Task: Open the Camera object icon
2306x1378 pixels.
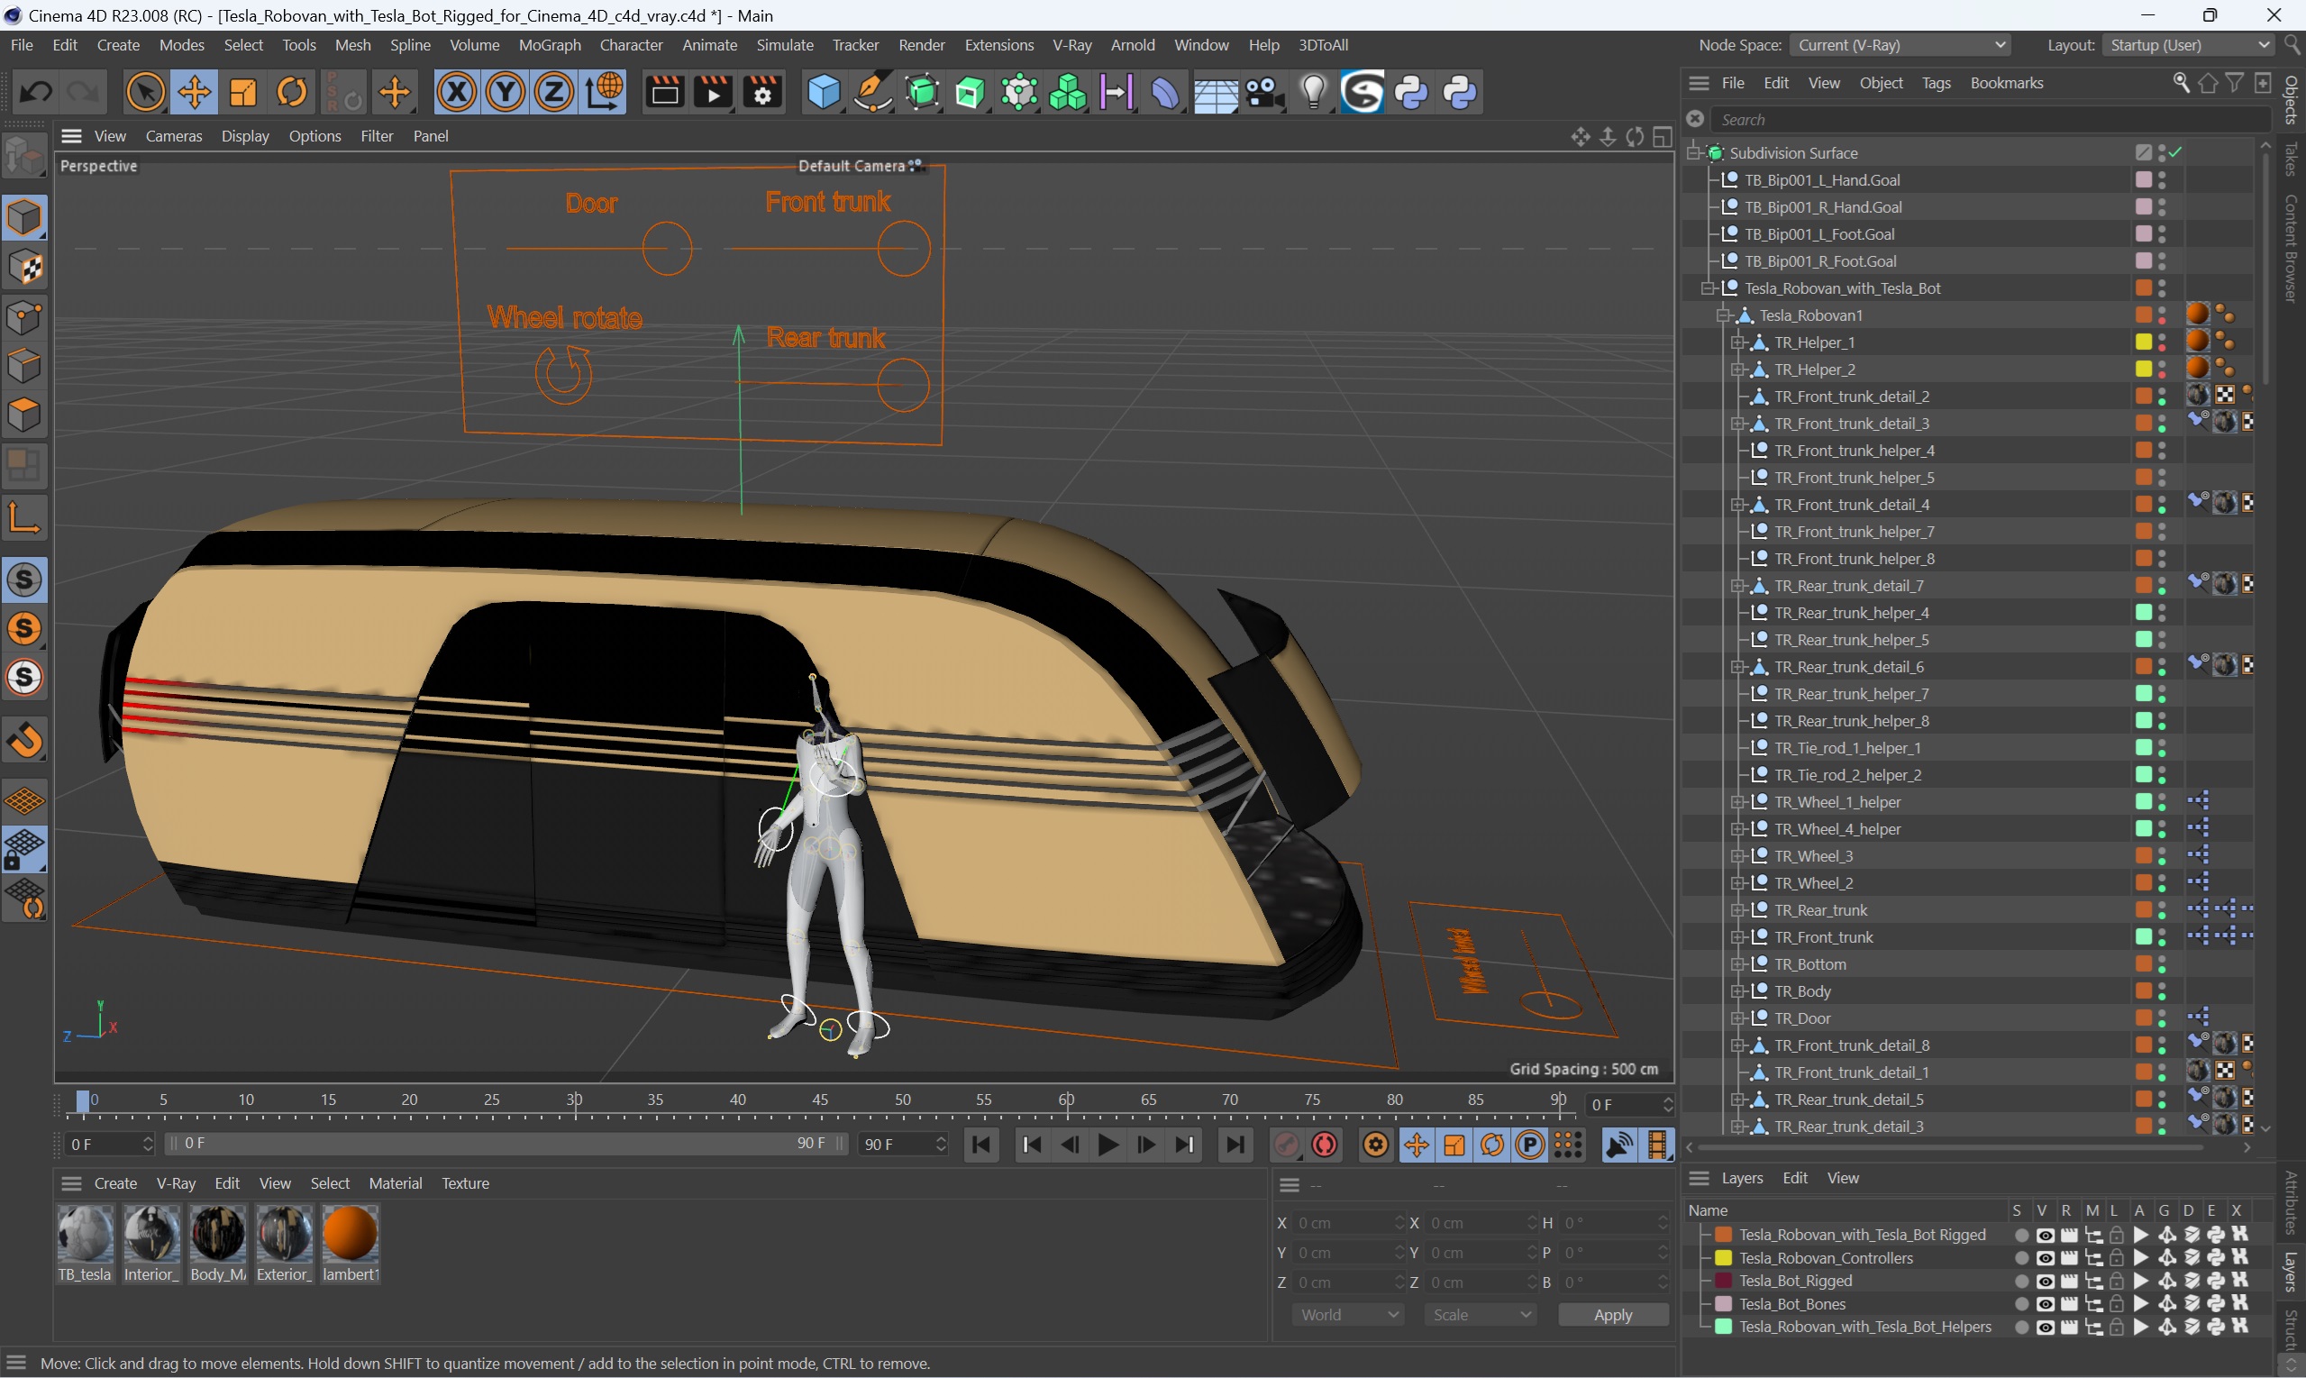Action: point(1264,92)
